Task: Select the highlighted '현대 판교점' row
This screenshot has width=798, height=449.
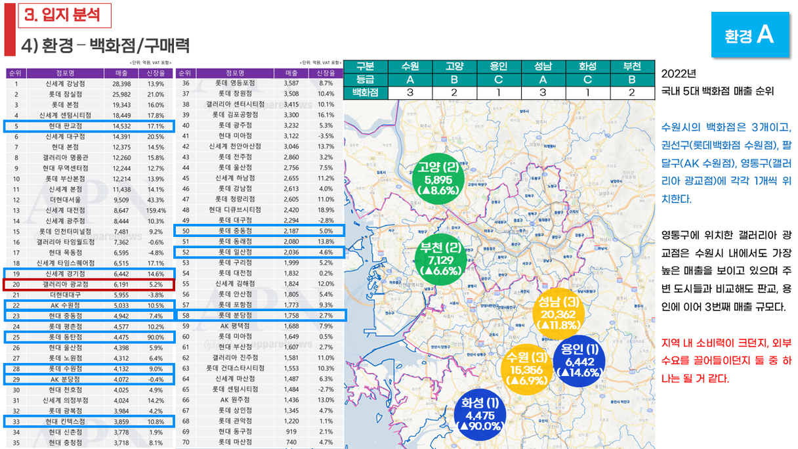Action: click(89, 125)
